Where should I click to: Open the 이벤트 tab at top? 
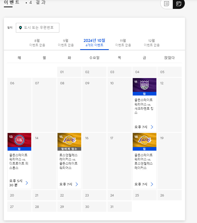tap(11, 2)
